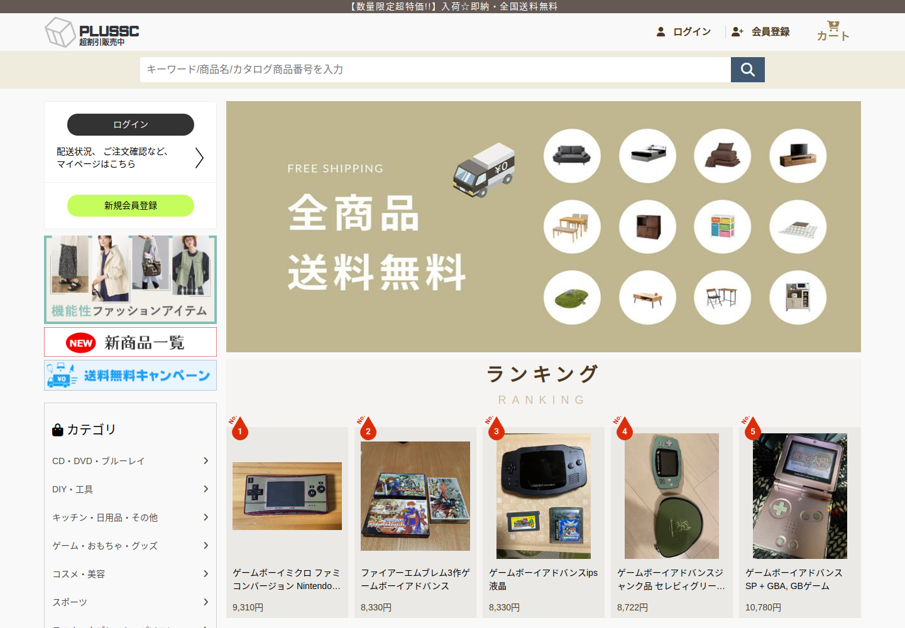Click the 全商品送料無料 main banner text
Screen dimensions: 905x628
(x=377, y=242)
